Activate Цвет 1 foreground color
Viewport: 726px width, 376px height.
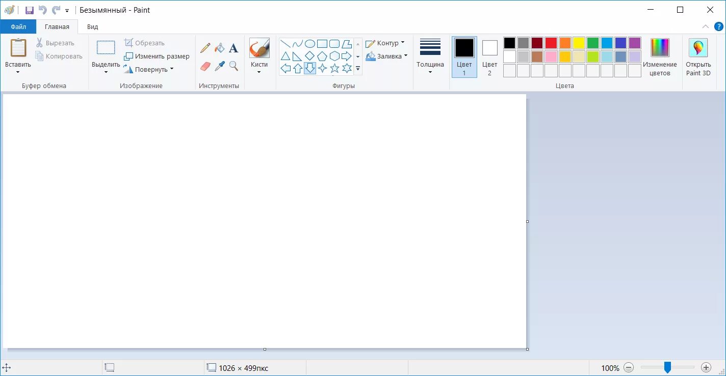[x=464, y=57]
